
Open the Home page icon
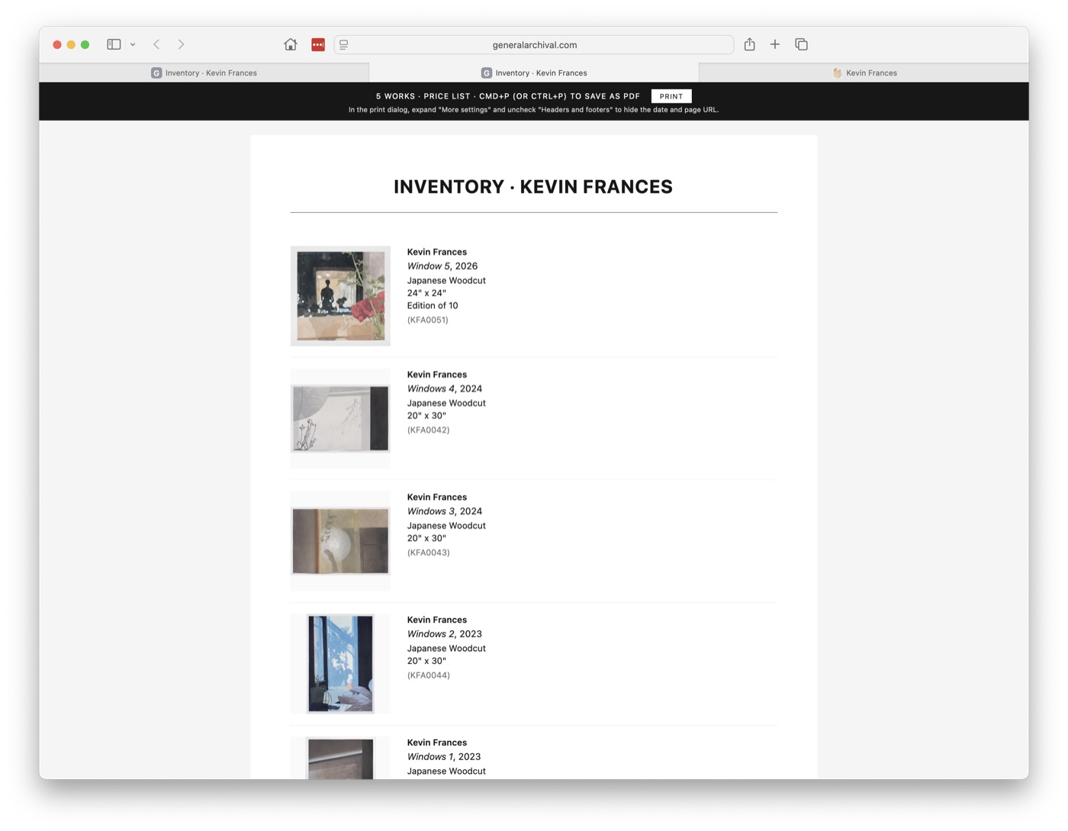pyautogui.click(x=291, y=44)
